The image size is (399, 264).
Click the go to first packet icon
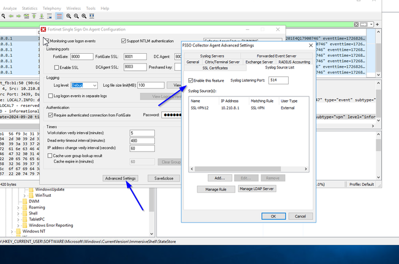tap(33, 16)
